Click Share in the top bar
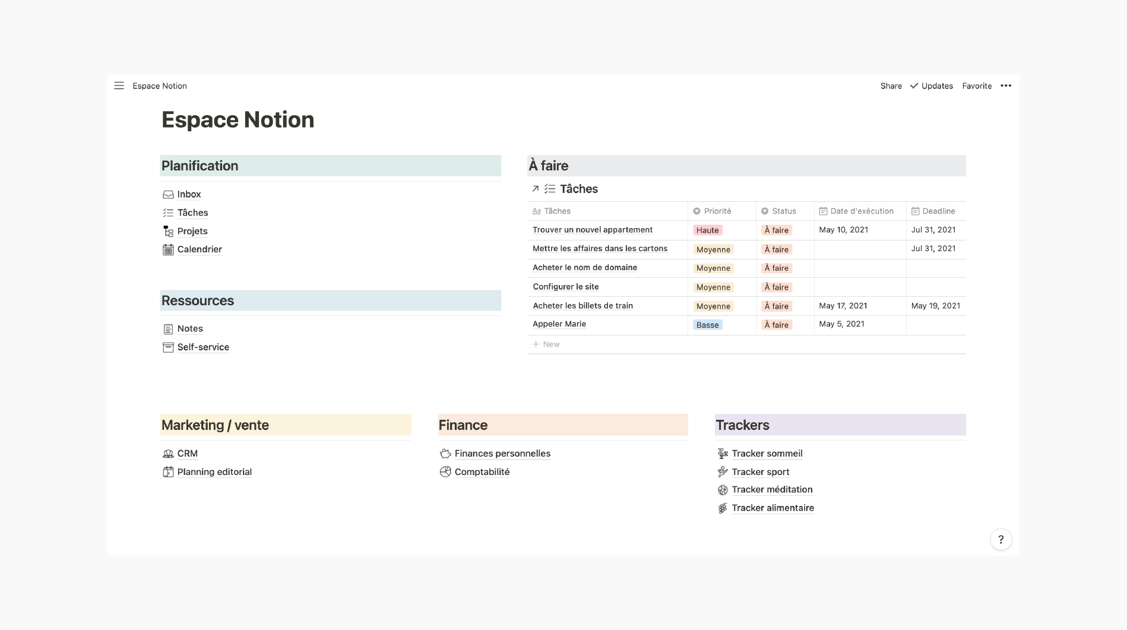This screenshot has width=1127, height=630. 891,86
